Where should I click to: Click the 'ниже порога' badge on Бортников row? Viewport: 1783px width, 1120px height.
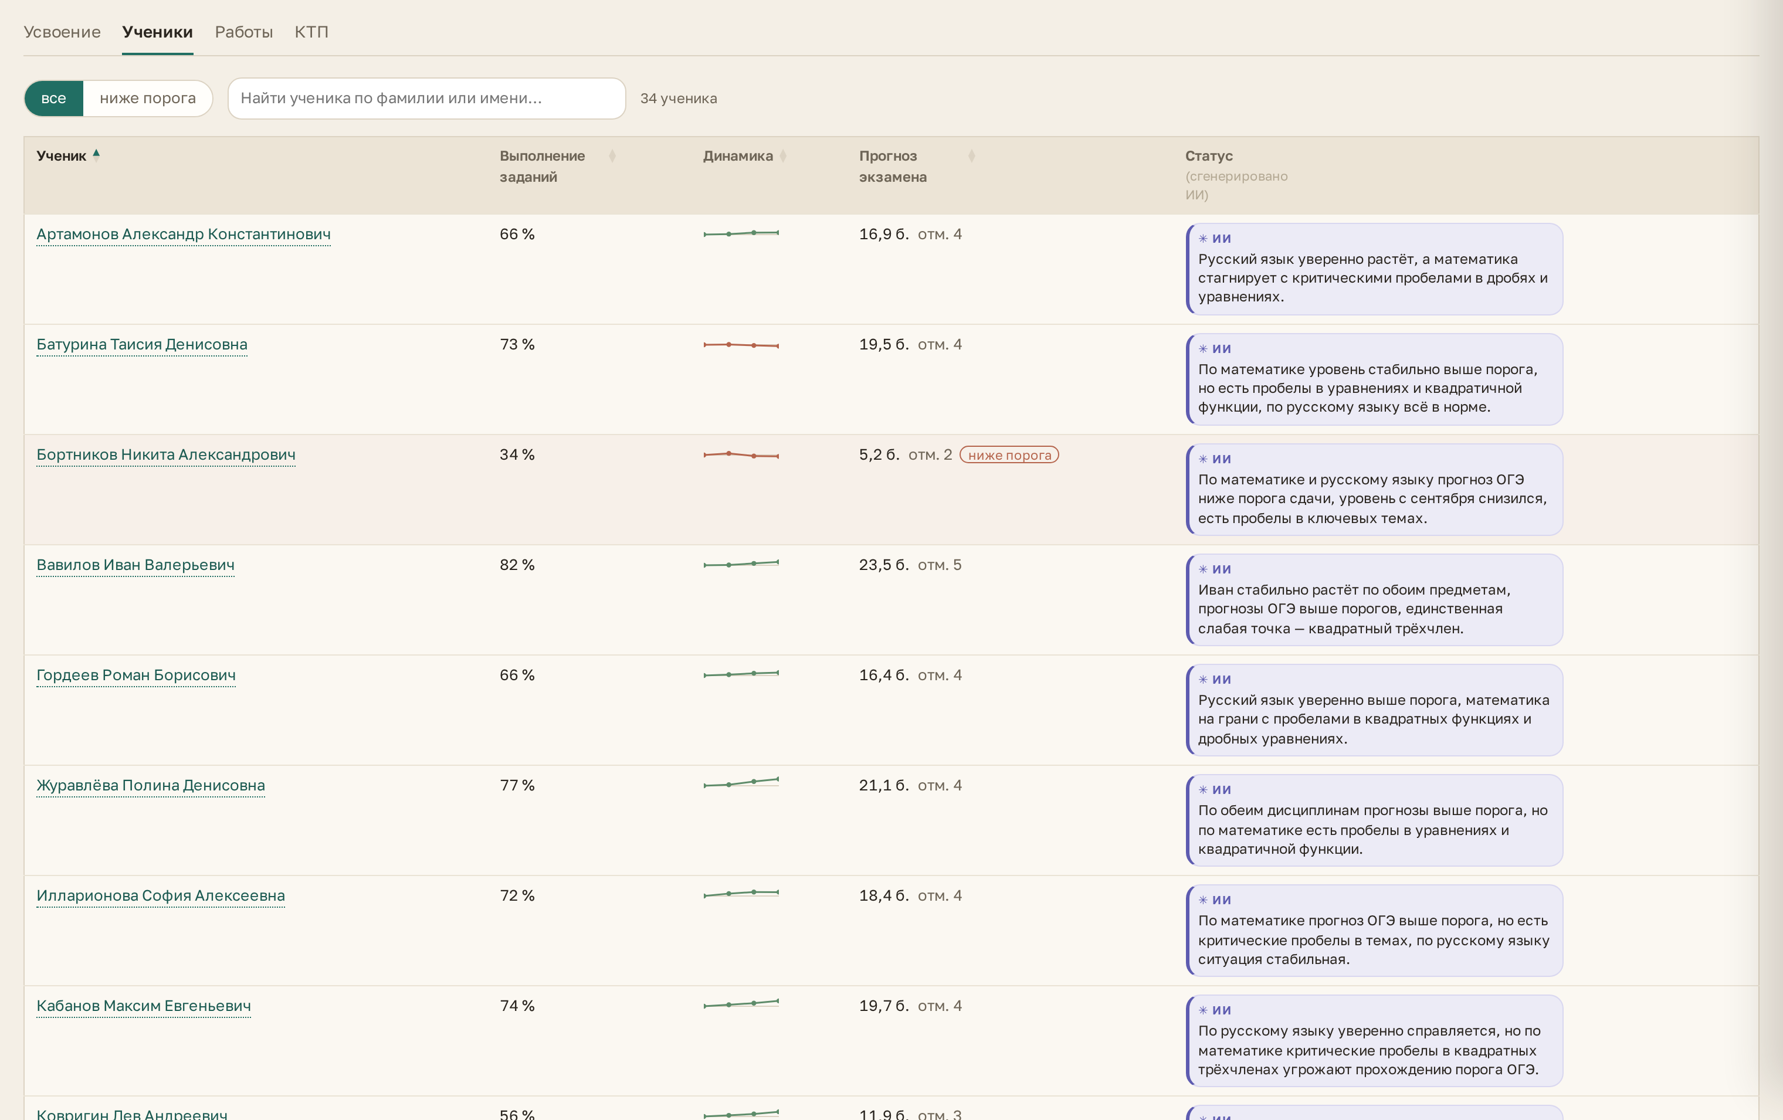(1009, 455)
